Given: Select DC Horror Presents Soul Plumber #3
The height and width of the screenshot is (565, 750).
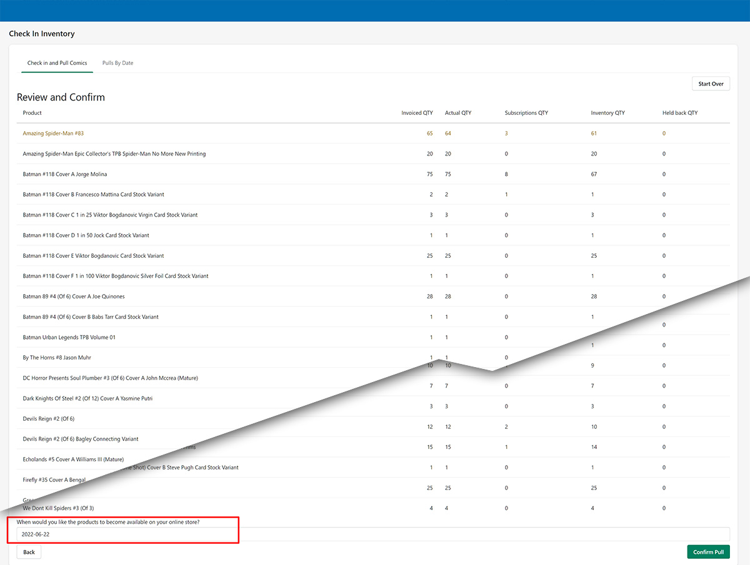Looking at the screenshot, I should tap(110, 378).
